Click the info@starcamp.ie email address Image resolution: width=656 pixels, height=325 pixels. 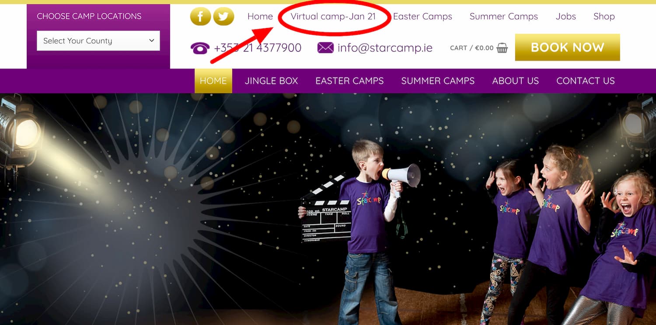point(385,48)
